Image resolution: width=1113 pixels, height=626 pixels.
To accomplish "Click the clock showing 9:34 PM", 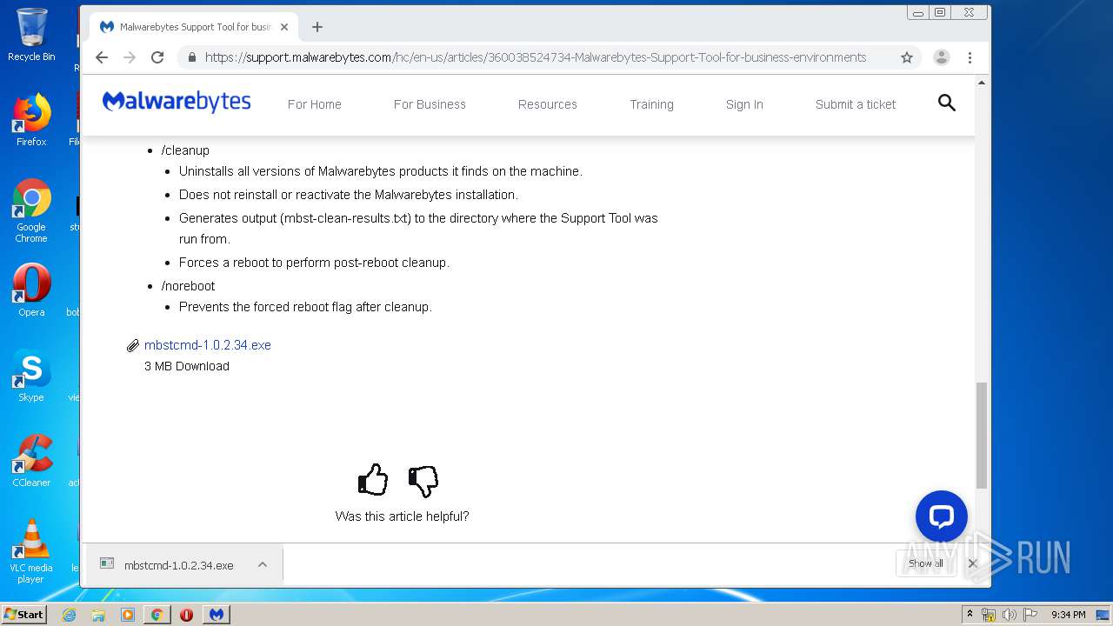I will click(1068, 615).
